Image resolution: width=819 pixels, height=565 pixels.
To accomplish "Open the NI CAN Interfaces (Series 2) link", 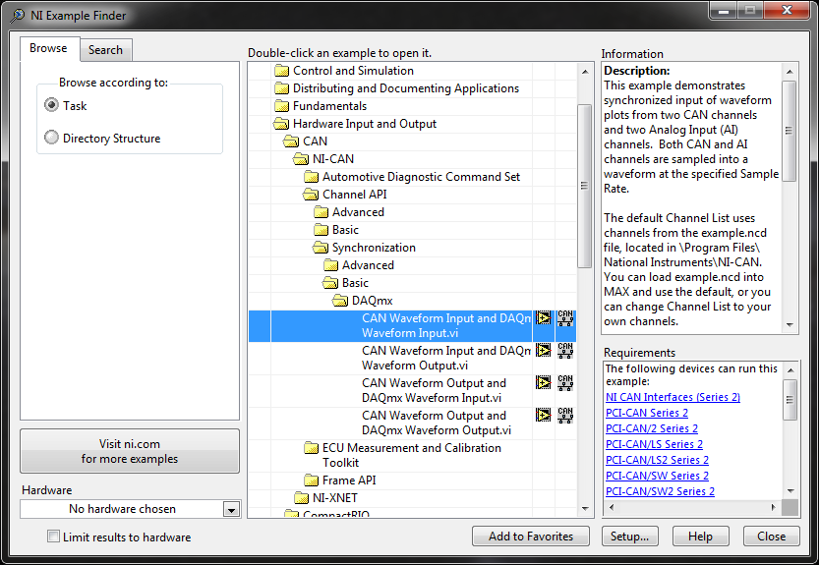I will 673,397.
